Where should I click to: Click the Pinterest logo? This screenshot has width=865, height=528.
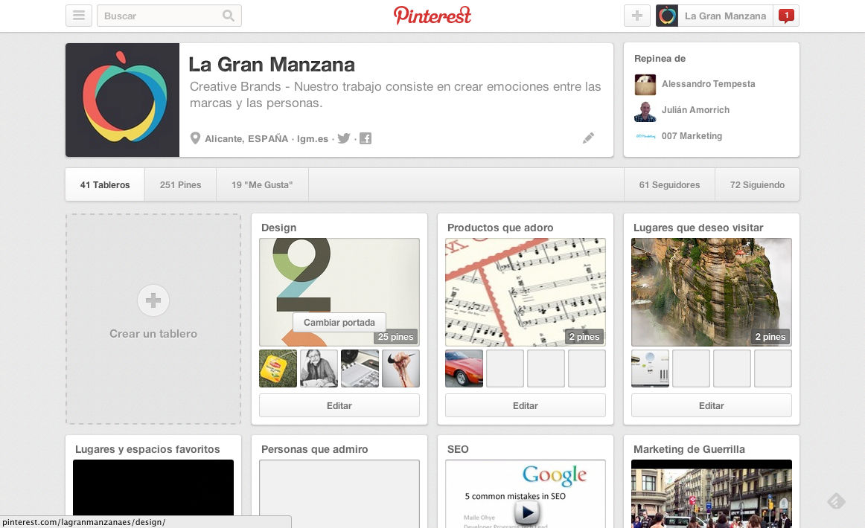[x=432, y=16]
